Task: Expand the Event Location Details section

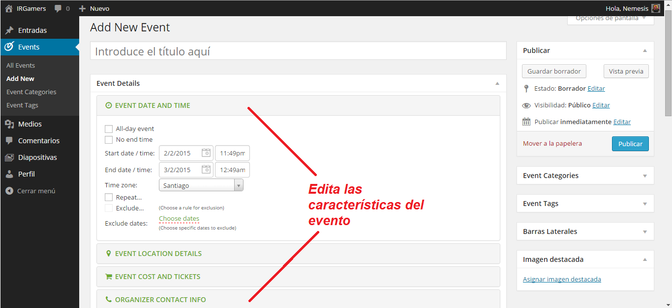Action: [158, 254]
